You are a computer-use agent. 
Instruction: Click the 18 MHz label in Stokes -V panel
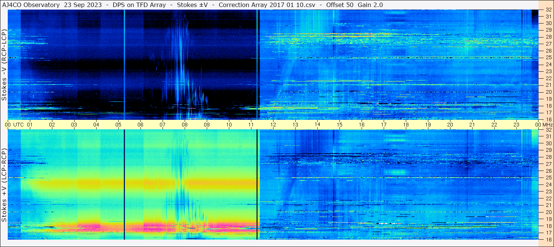point(548,105)
